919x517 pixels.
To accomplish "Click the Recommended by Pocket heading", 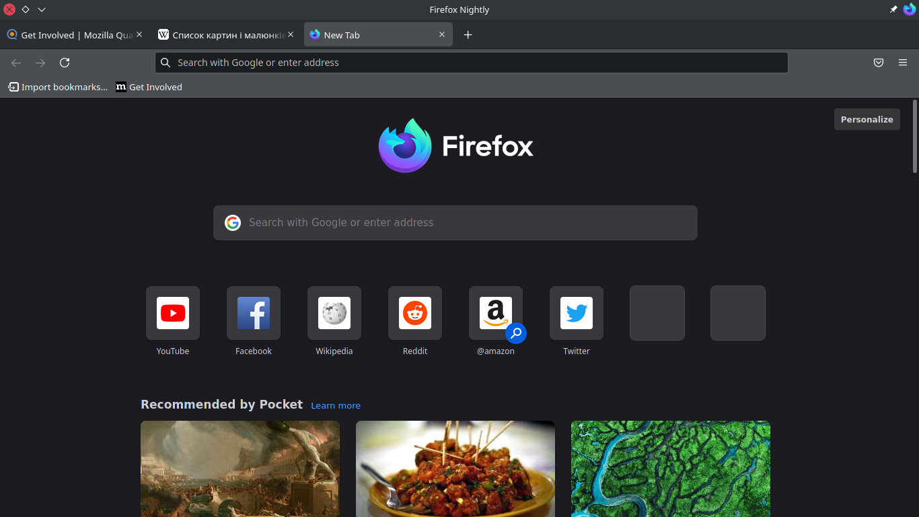I will click(222, 405).
